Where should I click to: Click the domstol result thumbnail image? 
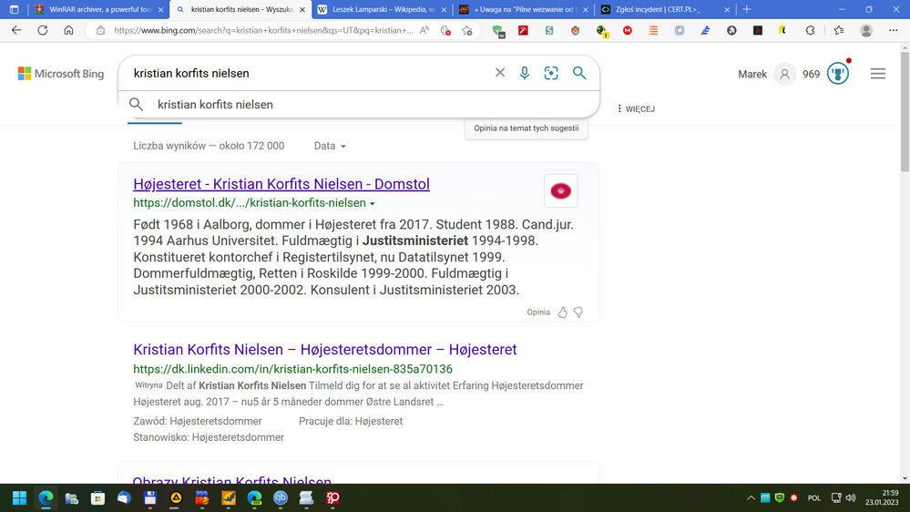(x=560, y=191)
